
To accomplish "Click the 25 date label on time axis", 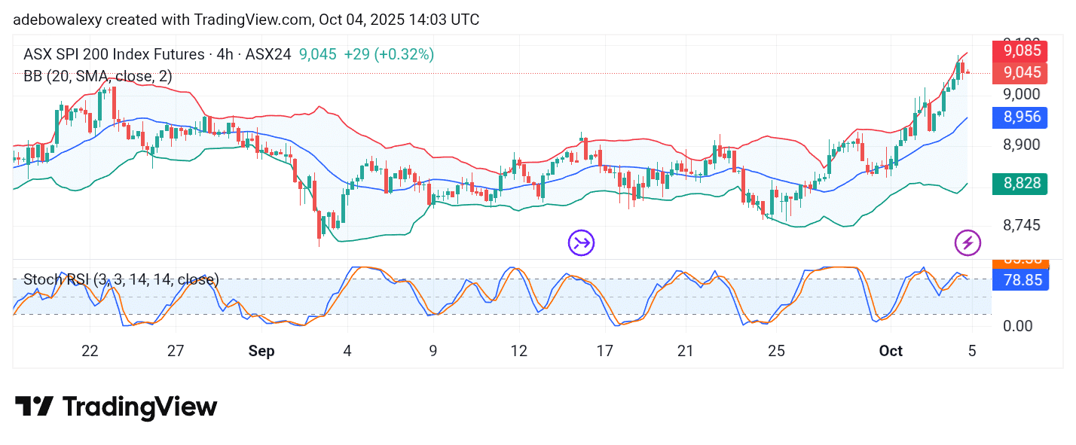I will pyautogui.click(x=776, y=351).
